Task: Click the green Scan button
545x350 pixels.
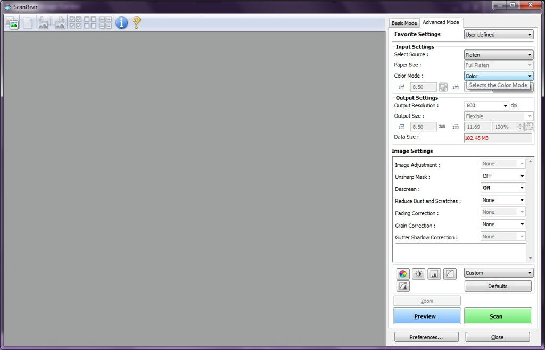Action: pos(498,316)
